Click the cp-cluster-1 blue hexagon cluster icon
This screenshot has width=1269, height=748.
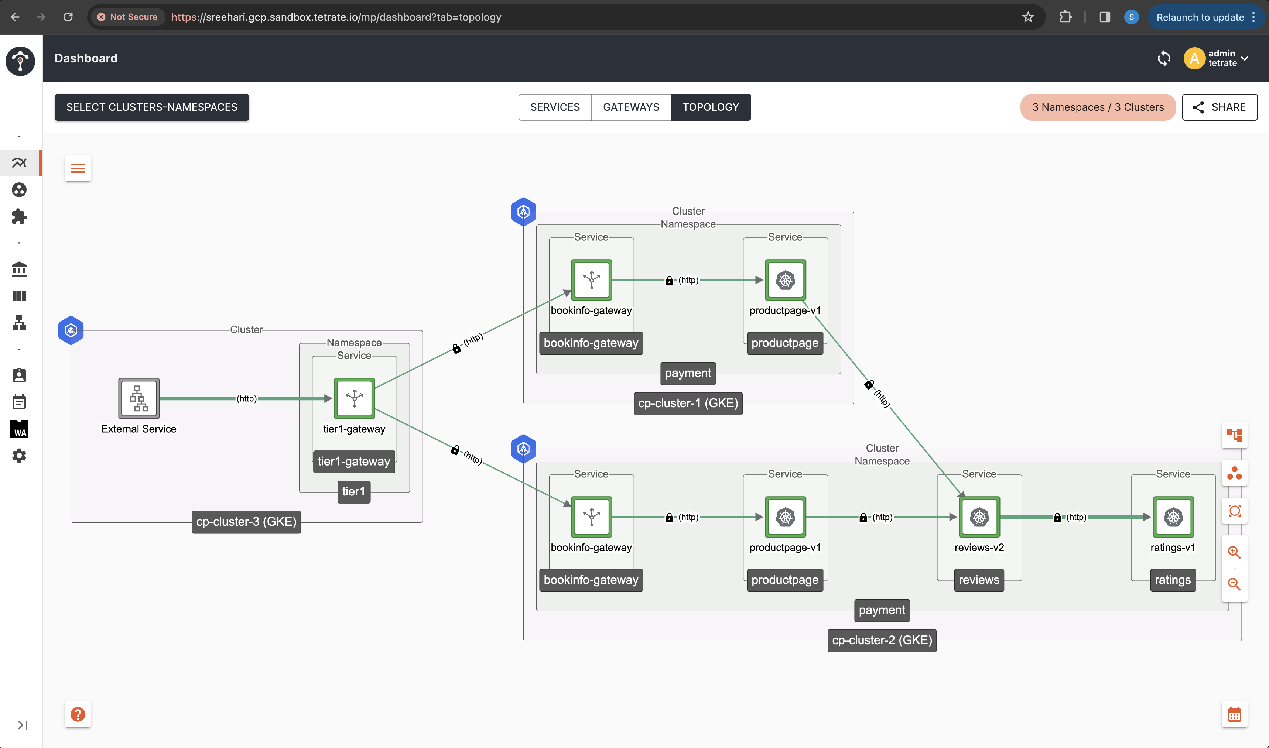[x=523, y=212]
